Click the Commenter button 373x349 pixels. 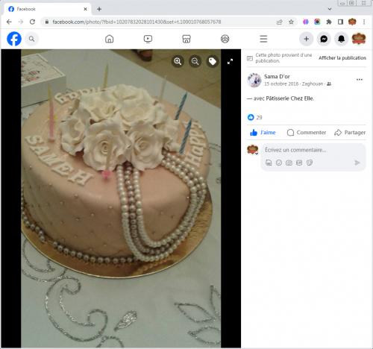point(307,133)
